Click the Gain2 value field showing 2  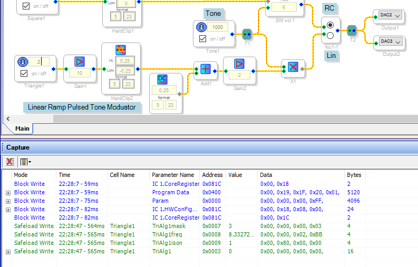coord(239,75)
